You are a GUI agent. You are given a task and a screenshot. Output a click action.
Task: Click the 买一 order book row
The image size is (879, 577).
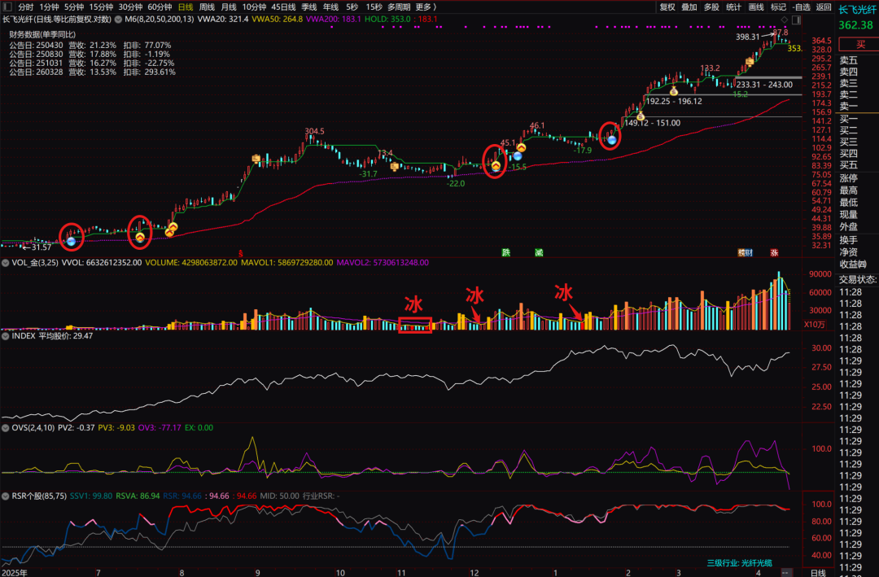coord(849,119)
